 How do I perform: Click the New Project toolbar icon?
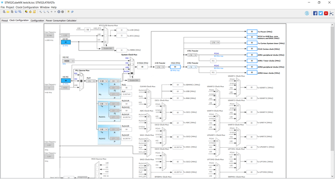tap(4, 12)
